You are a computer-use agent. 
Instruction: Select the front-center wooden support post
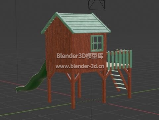74,91
